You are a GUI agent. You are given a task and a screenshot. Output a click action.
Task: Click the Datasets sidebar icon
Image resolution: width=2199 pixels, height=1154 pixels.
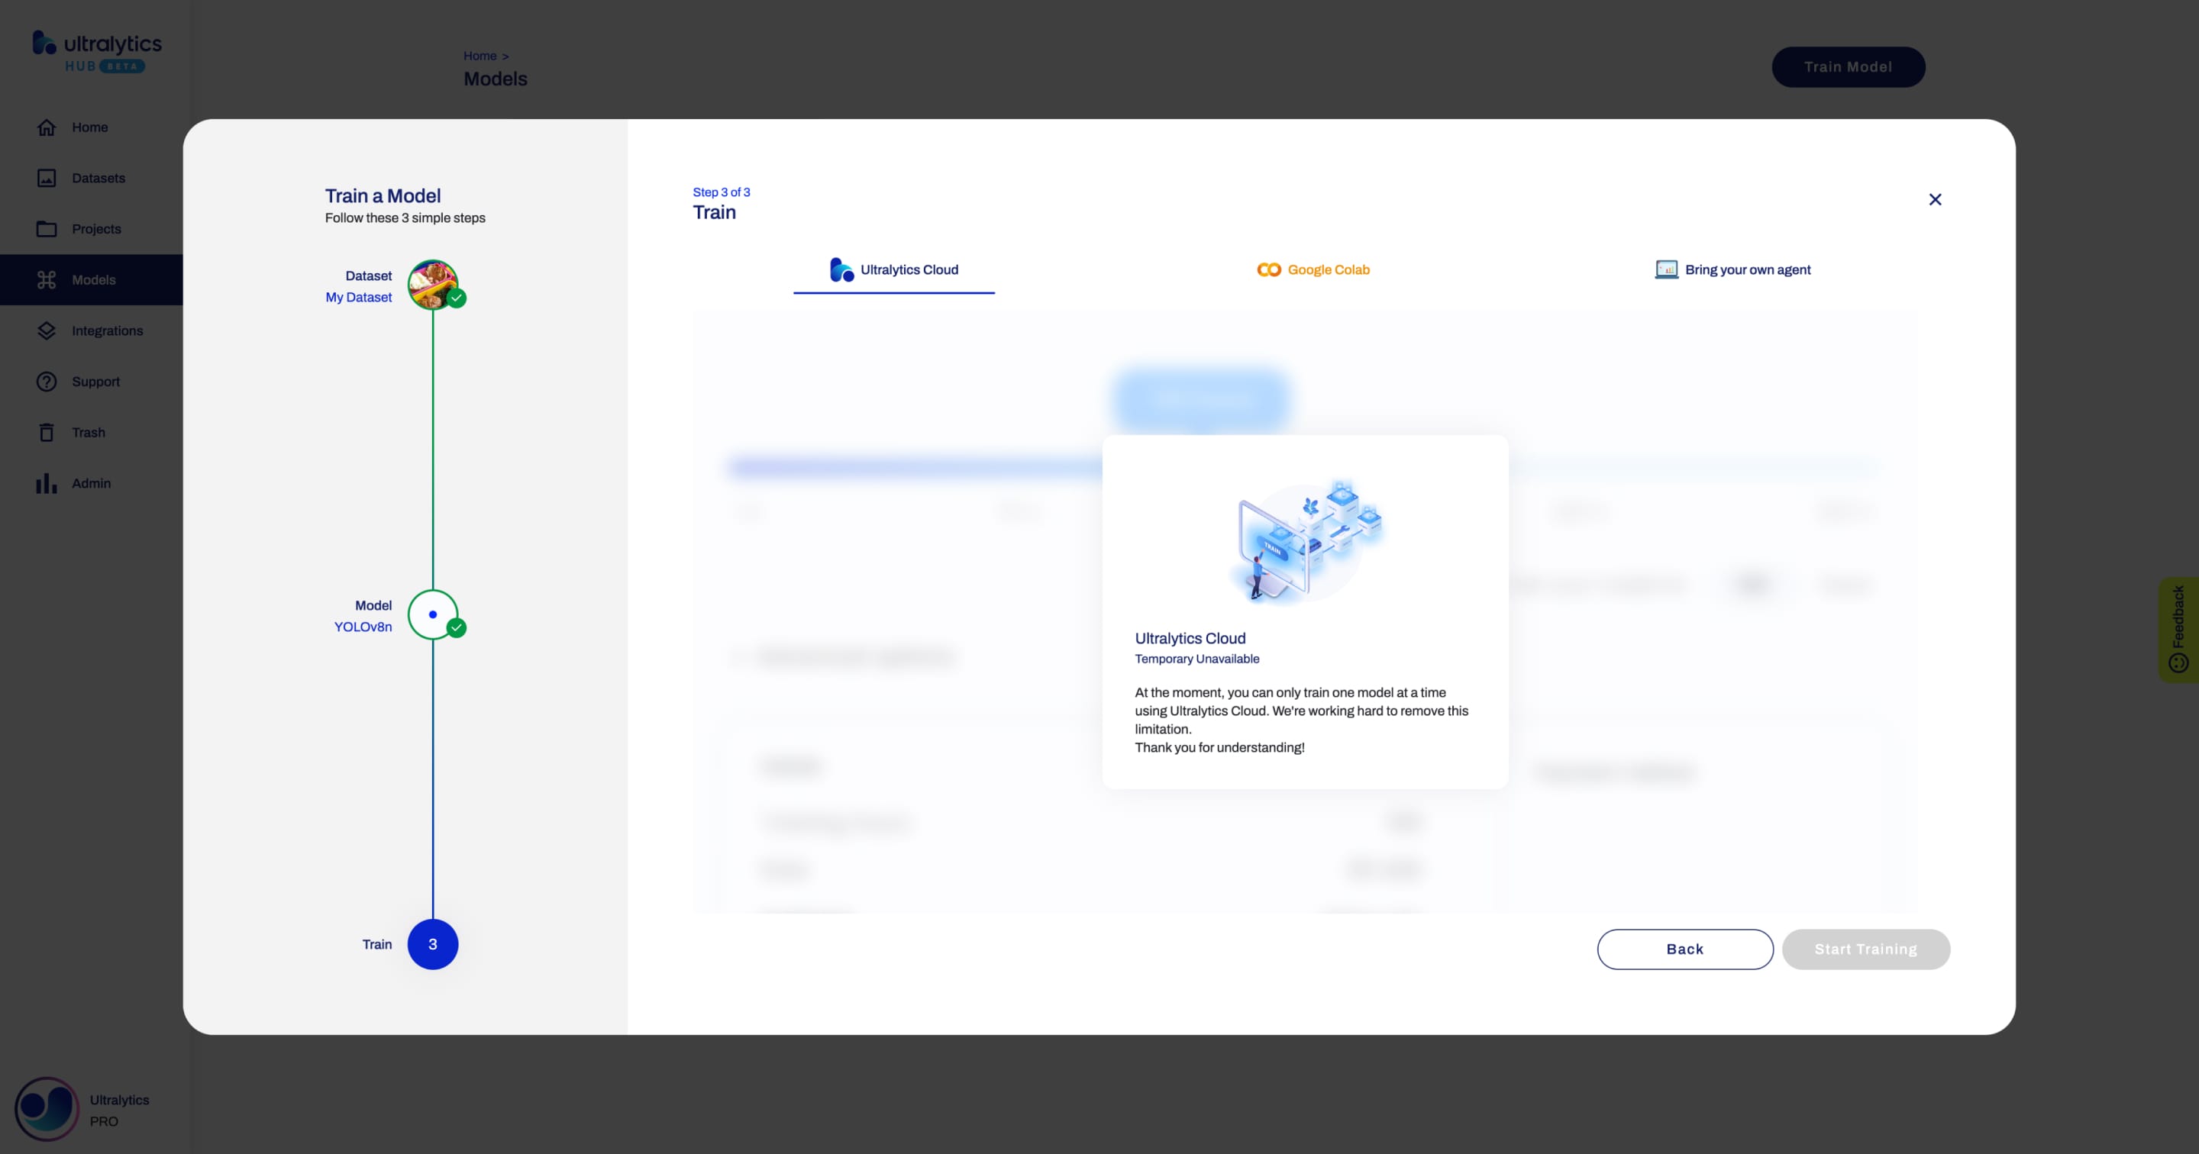pyautogui.click(x=45, y=179)
